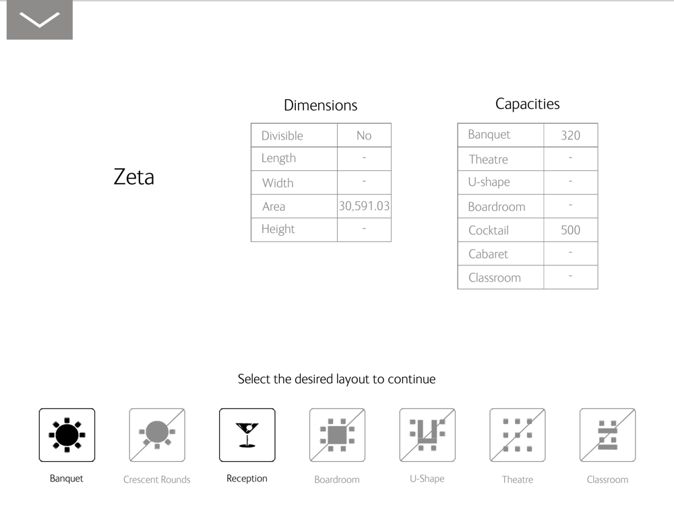
Task: Click the Area value 30,591.03
Action: point(364,206)
